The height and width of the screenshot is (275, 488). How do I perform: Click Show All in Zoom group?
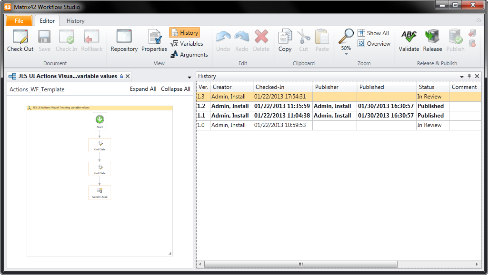coord(373,33)
